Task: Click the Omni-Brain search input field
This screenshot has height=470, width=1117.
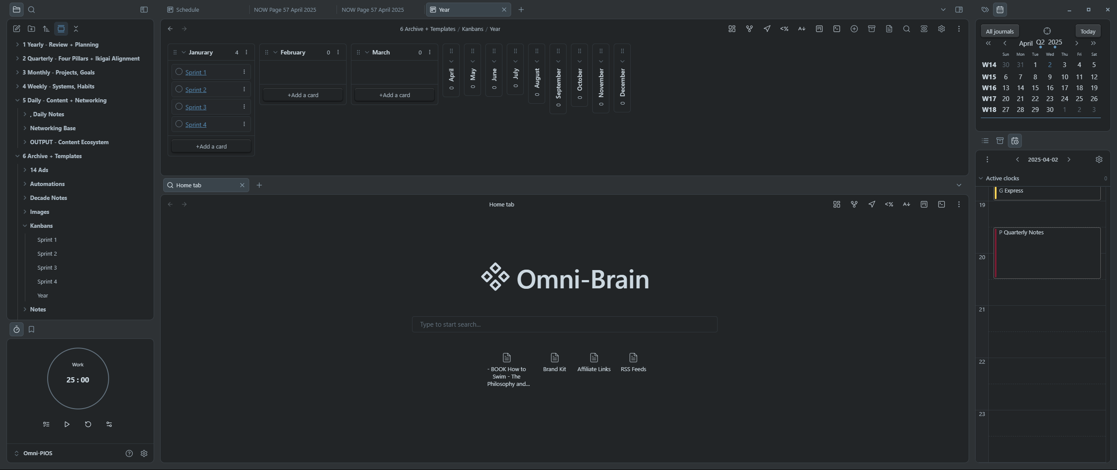Action: click(x=564, y=325)
